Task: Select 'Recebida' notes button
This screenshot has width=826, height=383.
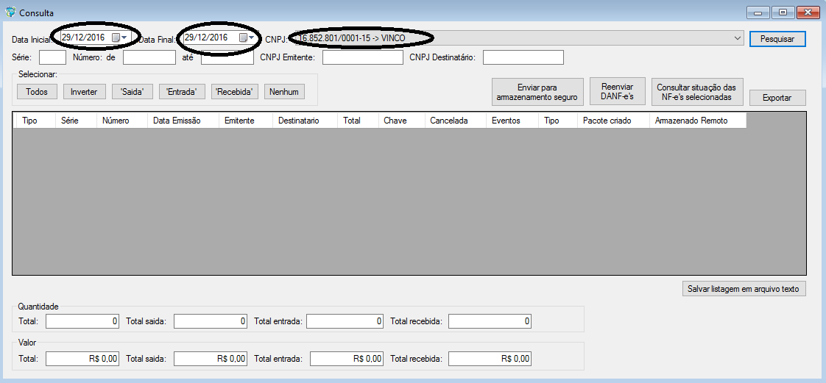Action: point(234,92)
